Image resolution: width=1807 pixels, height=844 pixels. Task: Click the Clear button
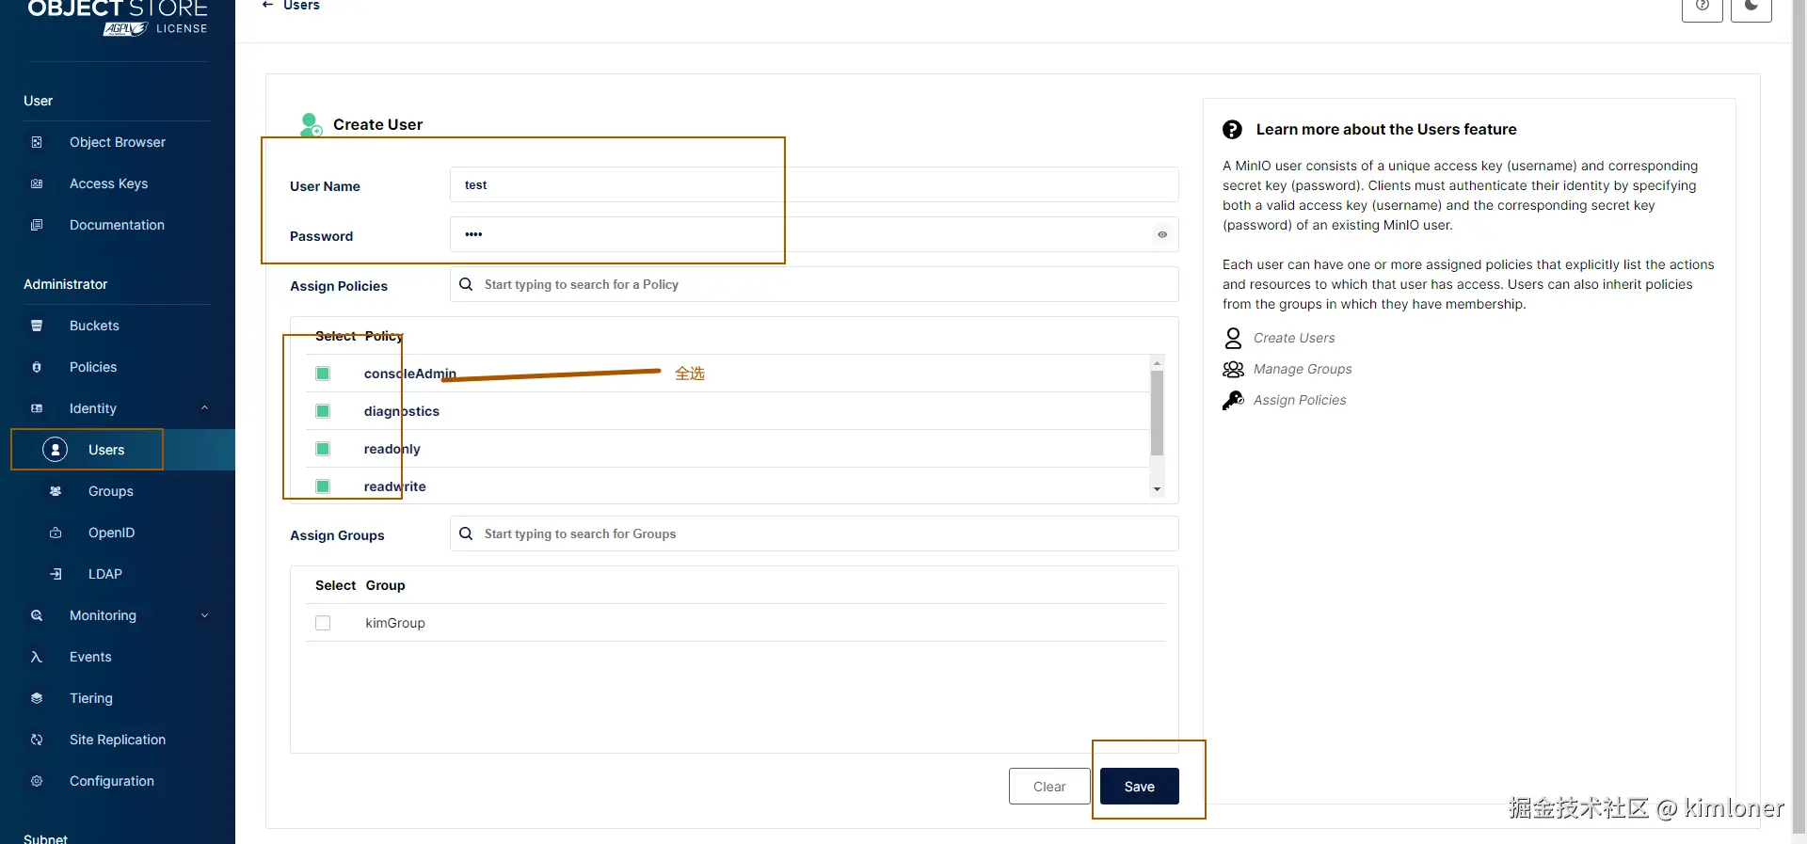pos(1049,787)
